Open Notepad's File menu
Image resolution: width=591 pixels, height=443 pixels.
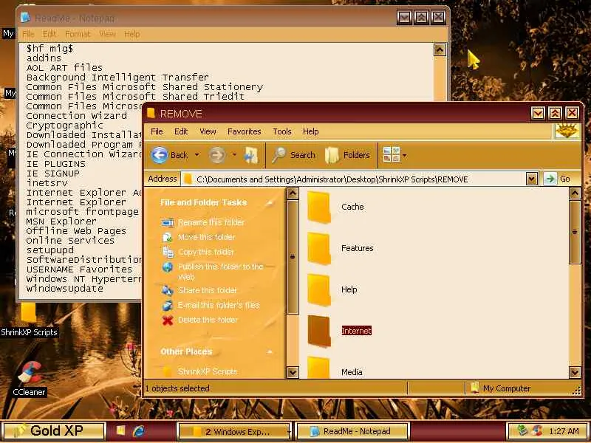28,34
